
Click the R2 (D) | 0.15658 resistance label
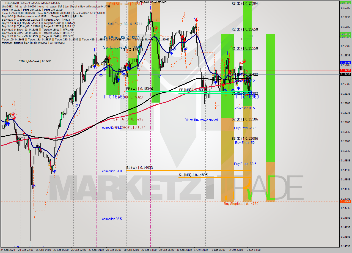[245, 29]
